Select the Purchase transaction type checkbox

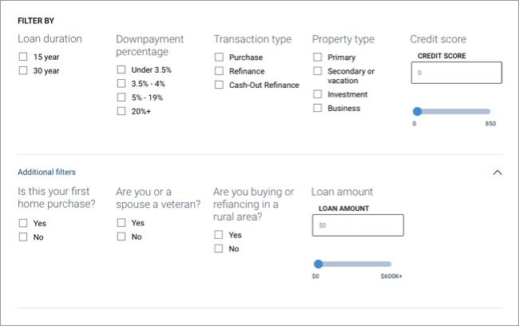click(219, 58)
